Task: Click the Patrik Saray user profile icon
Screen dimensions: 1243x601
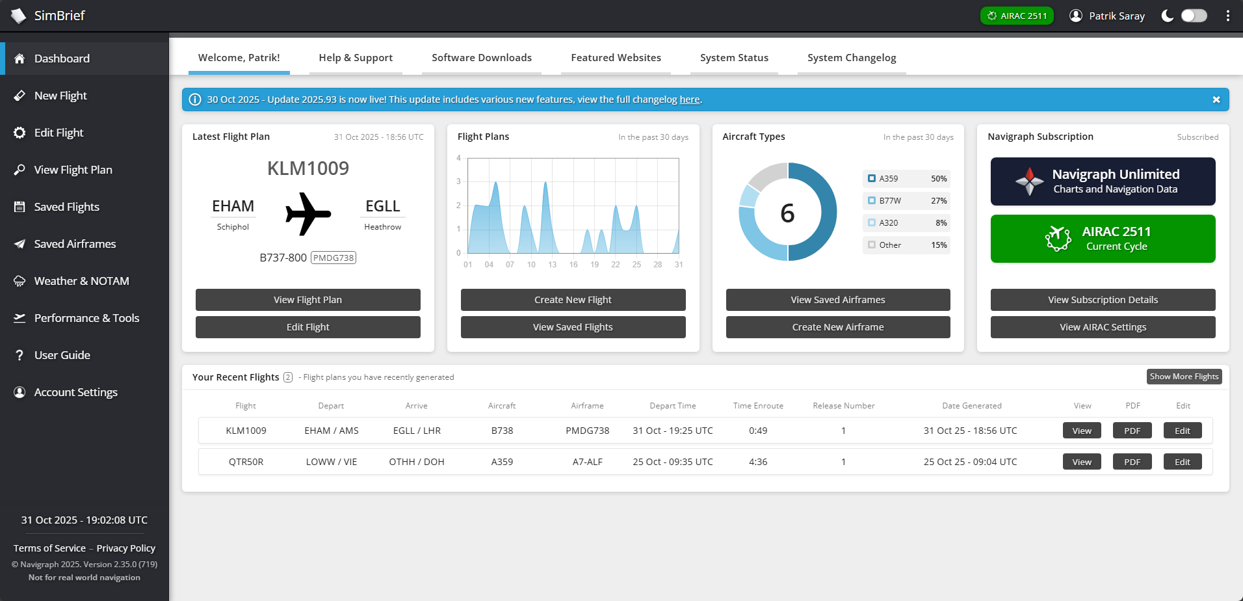Action: coord(1076,16)
